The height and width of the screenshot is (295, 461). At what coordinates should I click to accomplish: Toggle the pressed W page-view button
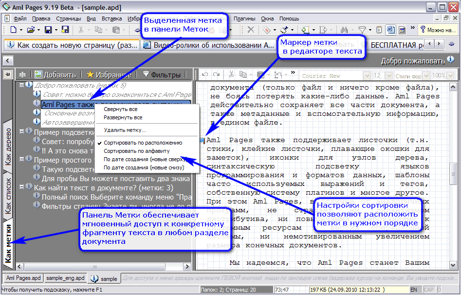click(391, 30)
